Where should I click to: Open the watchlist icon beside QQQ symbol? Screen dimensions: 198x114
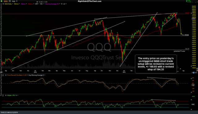click(x=10, y=1)
